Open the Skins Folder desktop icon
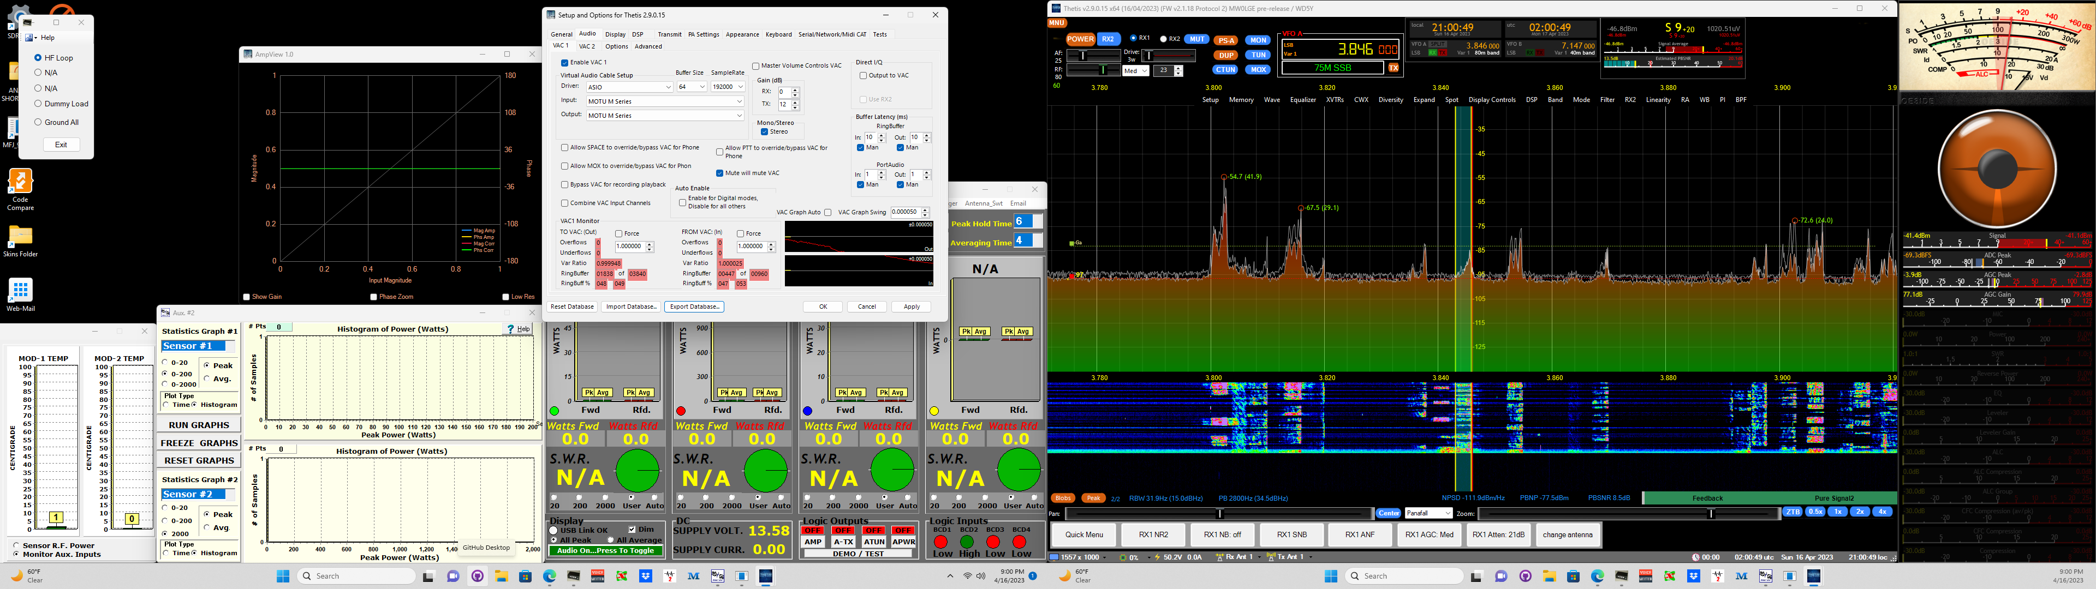This screenshot has height=589, width=2096. click(20, 242)
